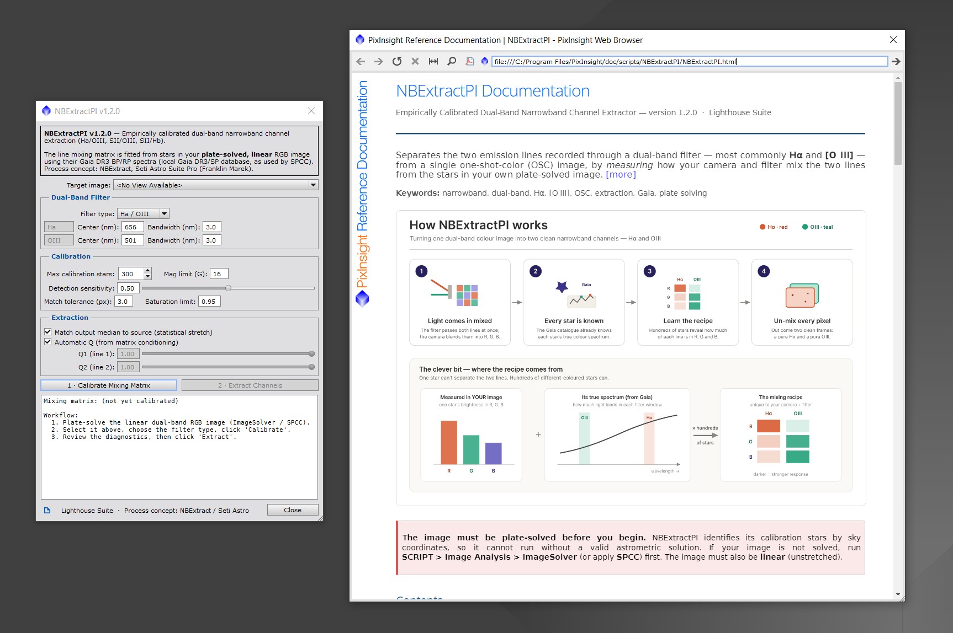Click the Match tolerance (px) field
This screenshot has width=953, height=633.
[124, 301]
